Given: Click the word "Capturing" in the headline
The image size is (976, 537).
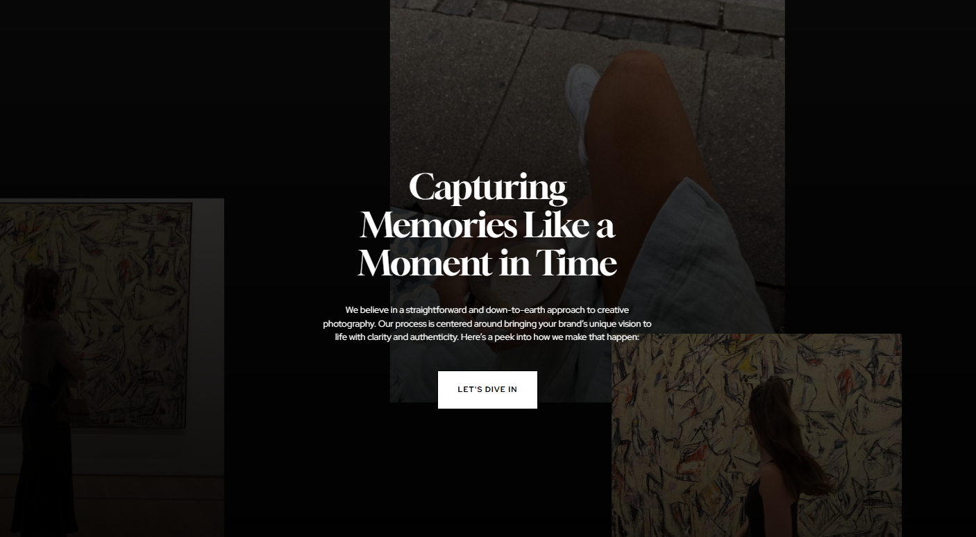Looking at the screenshot, I should coord(488,189).
